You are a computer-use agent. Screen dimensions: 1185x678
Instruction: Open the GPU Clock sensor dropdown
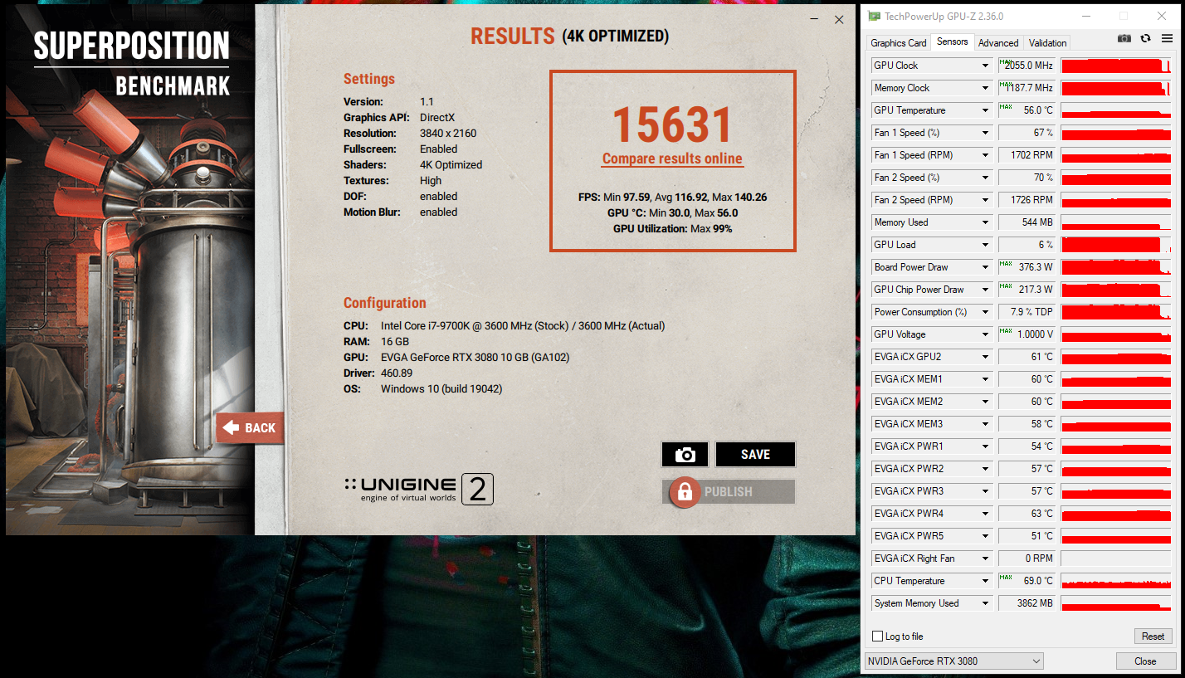(986, 66)
